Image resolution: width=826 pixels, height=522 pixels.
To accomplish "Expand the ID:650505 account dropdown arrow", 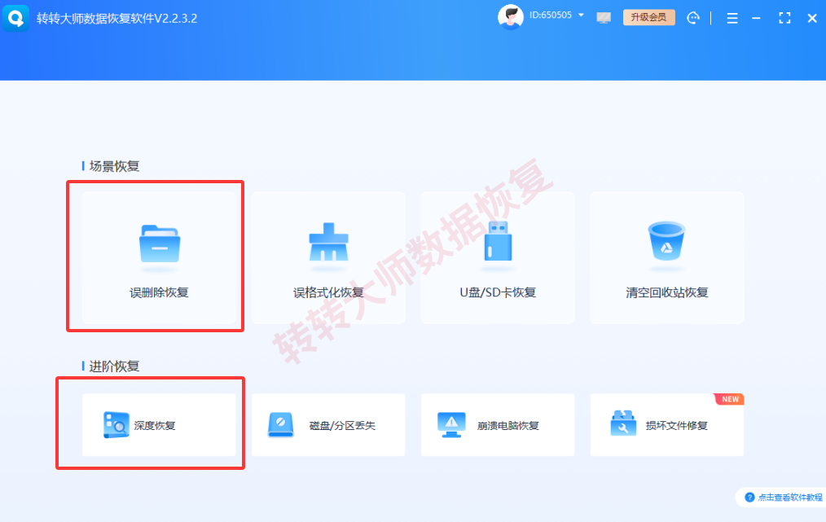I will (x=581, y=15).
